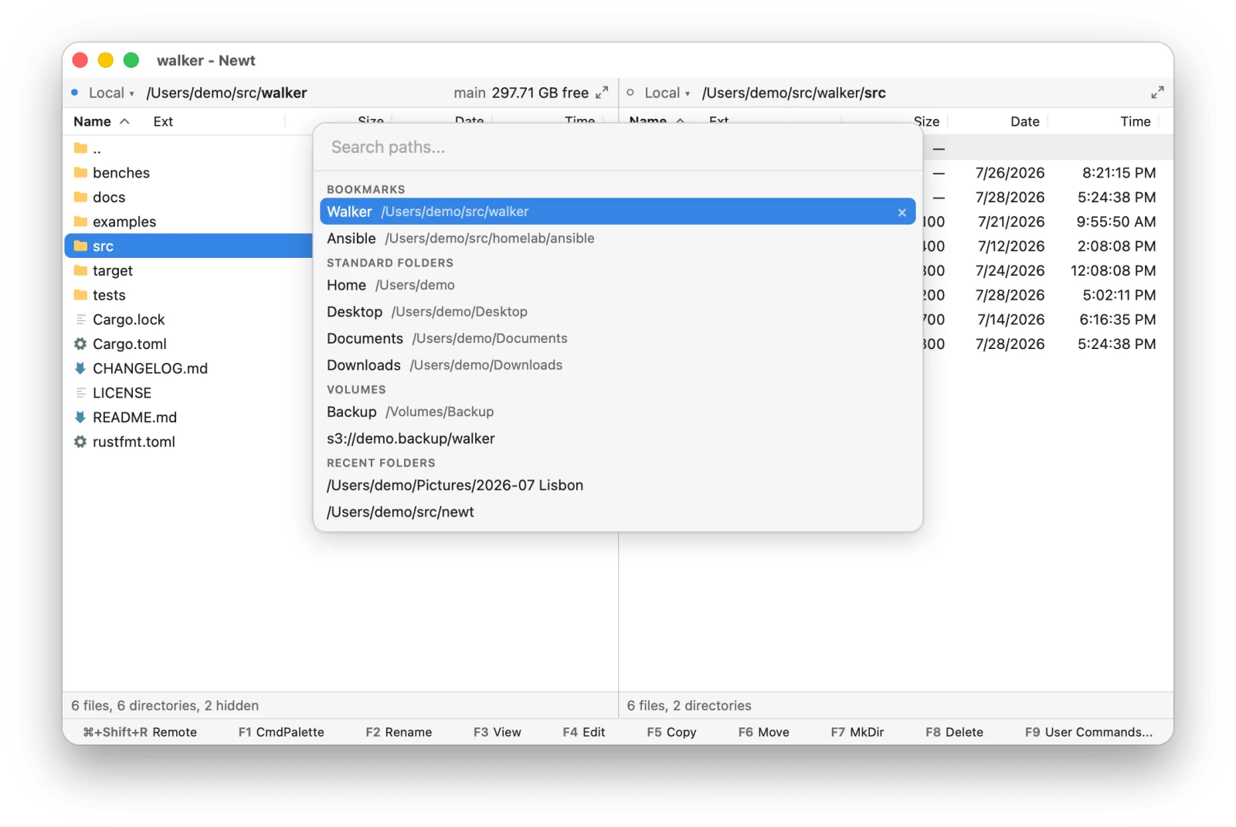Open the left pane Local dropdown
Viewport: 1236px width, 827px height.
pos(111,93)
